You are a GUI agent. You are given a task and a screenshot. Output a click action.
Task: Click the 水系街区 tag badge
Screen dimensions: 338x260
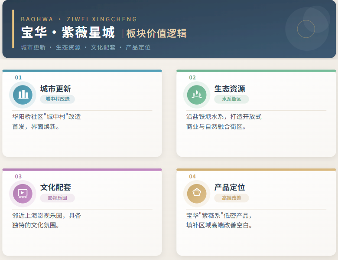[x=231, y=99]
